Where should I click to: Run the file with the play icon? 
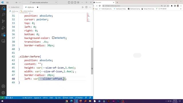click(x=83, y=7)
